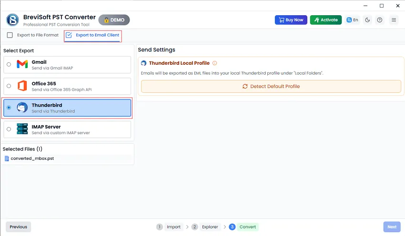This screenshot has width=405, height=236.
Task: Maximize the PST Converter window
Action: (x=382, y=6)
